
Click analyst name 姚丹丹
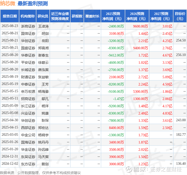pyautogui.click(x=43, y=142)
